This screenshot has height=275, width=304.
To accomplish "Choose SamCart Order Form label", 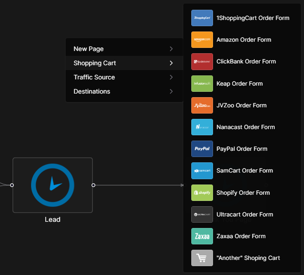I will click(x=245, y=170).
